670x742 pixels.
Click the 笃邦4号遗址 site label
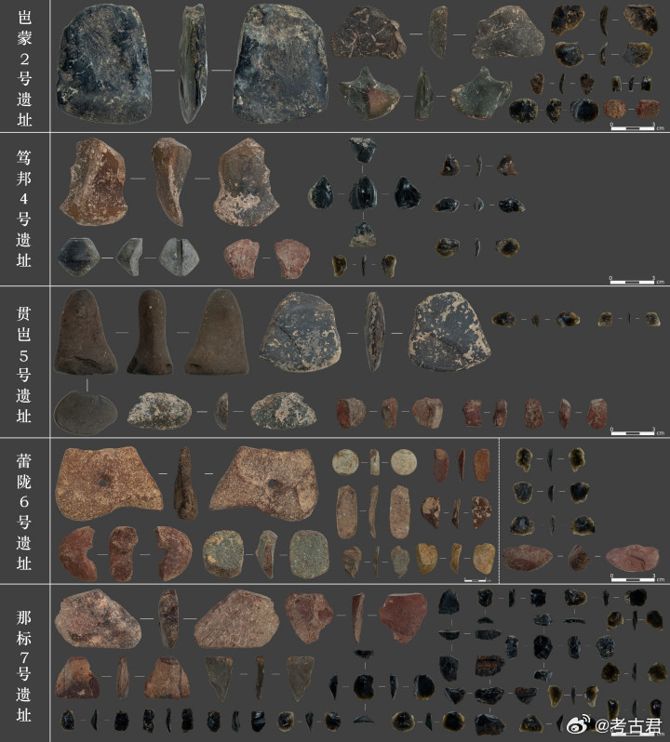click(x=24, y=208)
